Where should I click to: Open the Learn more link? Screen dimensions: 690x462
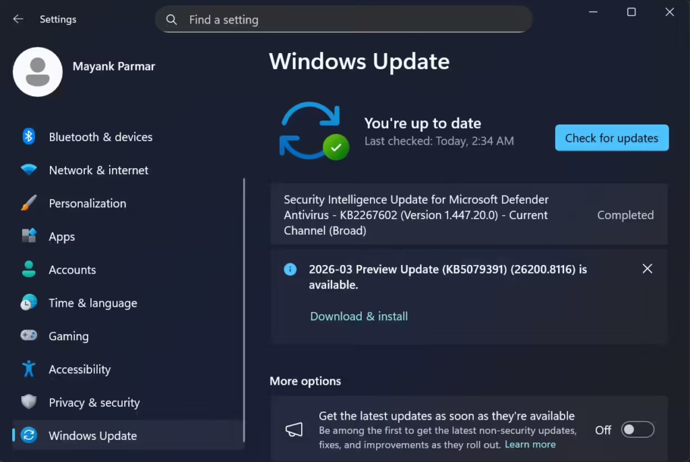[x=530, y=444]
